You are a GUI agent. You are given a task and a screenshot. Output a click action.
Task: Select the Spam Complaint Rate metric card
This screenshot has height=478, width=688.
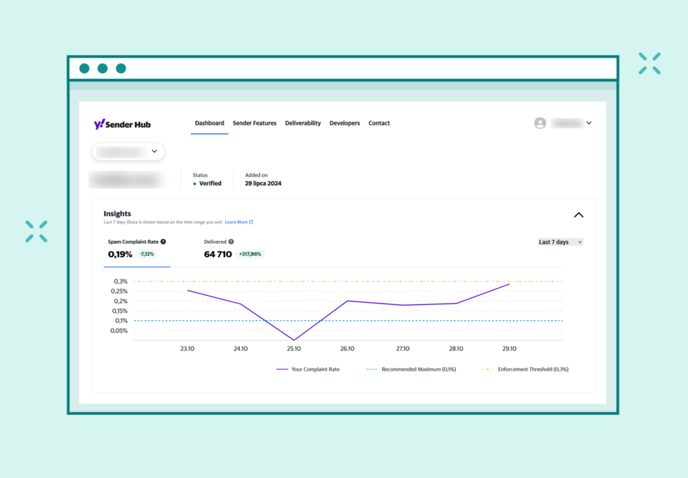[x=136, y=248]
